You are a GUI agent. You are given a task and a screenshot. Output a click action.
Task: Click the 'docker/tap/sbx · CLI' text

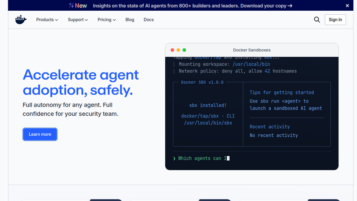[208, 116]
